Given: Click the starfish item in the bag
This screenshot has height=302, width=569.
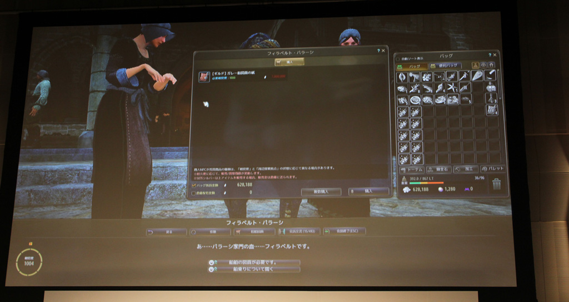Looking at the screenshot, I should (452, 88).
